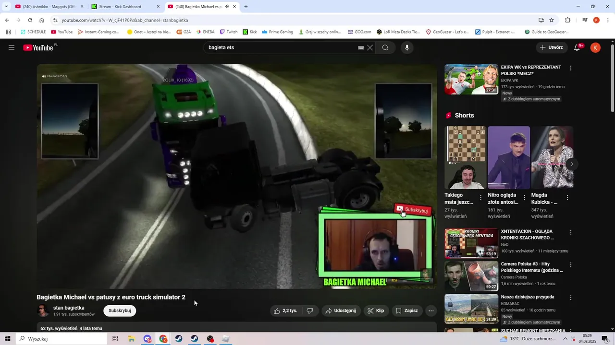Viewport: 615px width, 345px height.
Task: Open a new browser tab
Action: [x=246, y=7]
